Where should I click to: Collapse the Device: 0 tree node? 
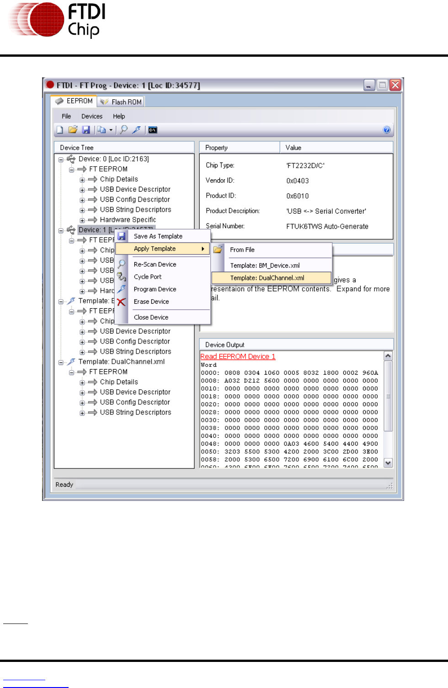click(x=61, y=160)
